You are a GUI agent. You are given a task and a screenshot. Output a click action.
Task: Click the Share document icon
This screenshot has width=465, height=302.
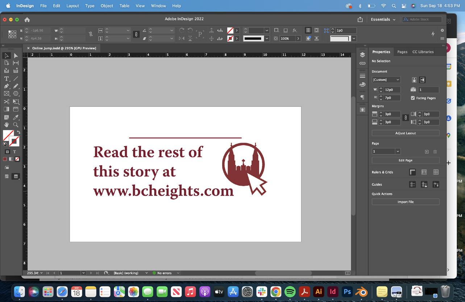[x=360, y=19]
